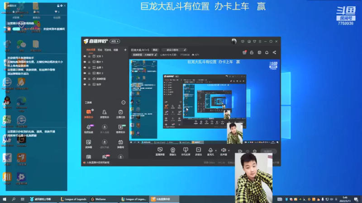Screen dimensions: 362x203
Task: Click the room number 7759938 text
Action: coord(185,55)
